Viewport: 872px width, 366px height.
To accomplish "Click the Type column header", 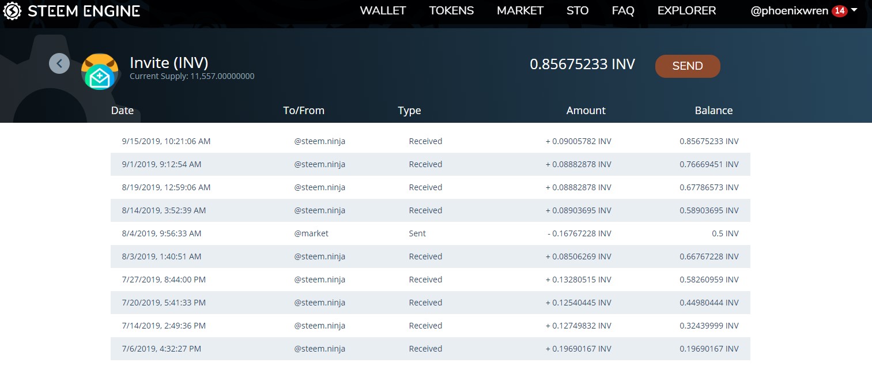I will pyautogui.click(x=409, y=111).
